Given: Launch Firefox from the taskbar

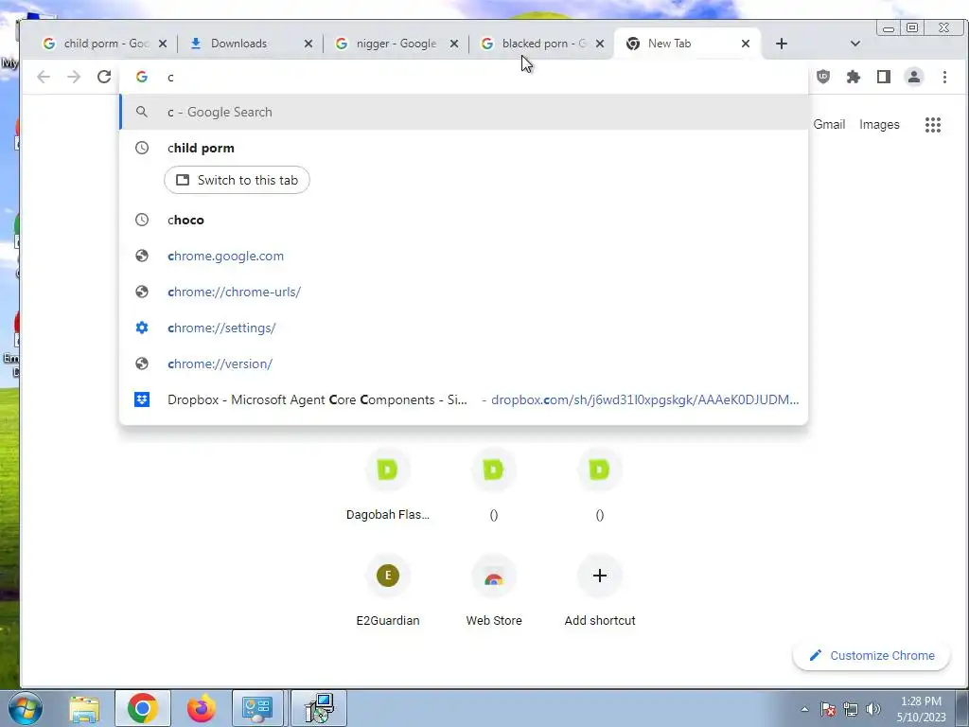Looking at the screenshot, I should tap(201, 708).
